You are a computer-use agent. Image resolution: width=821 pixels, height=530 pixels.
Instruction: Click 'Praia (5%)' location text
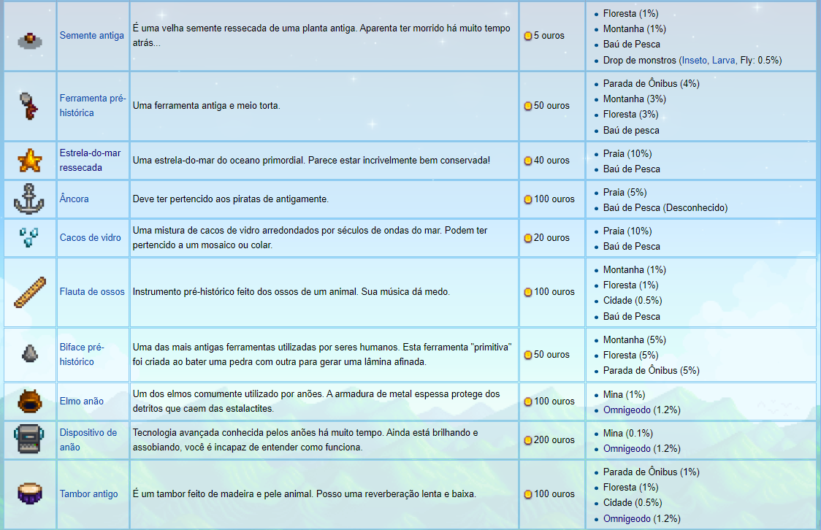pos(625,193)
